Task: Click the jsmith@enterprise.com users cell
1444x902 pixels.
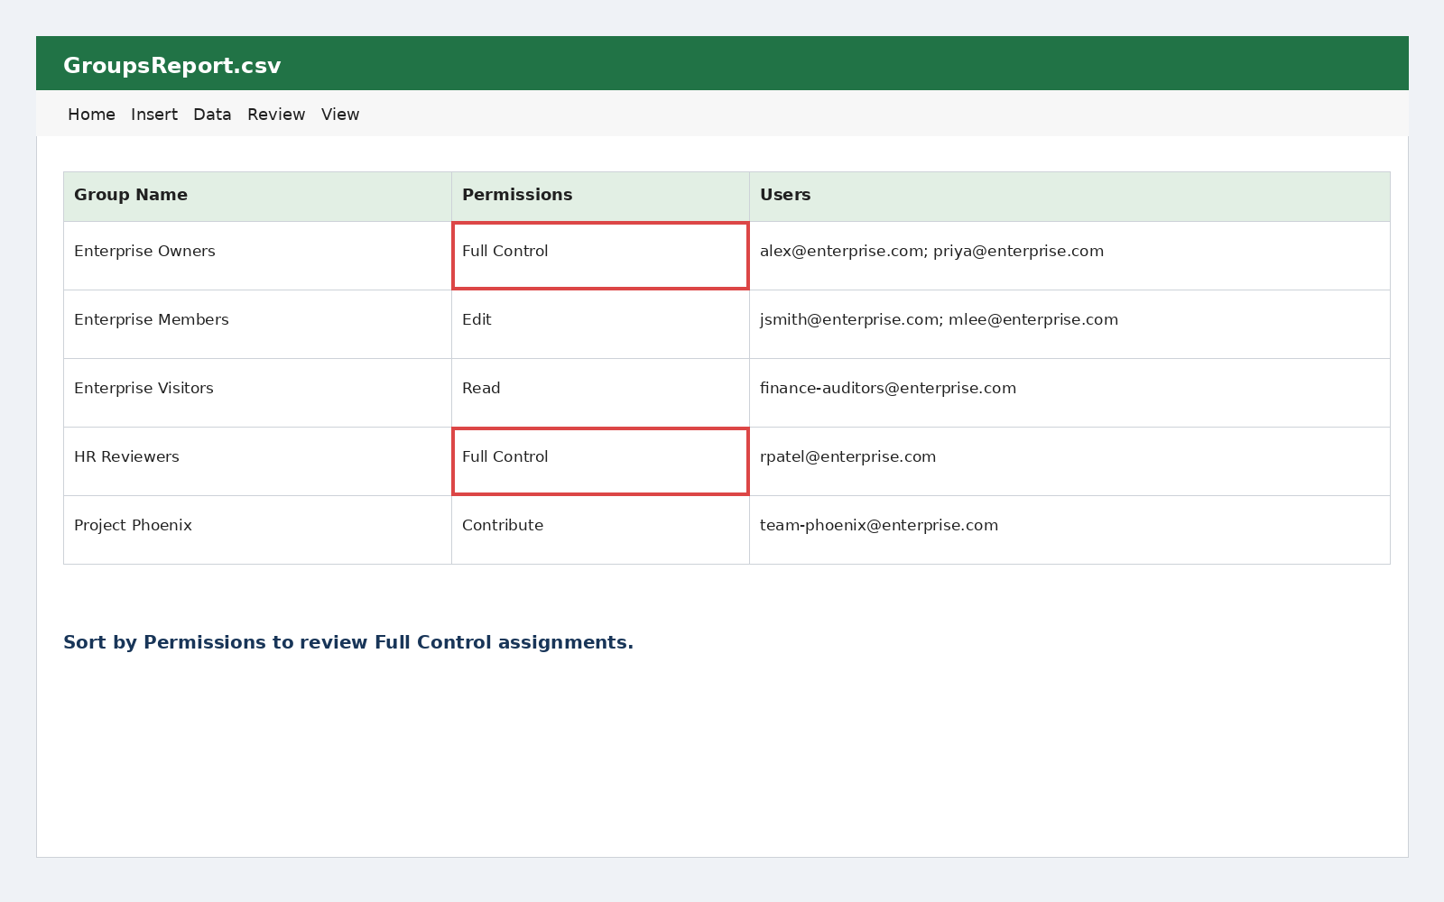Action: (1069, 324)
